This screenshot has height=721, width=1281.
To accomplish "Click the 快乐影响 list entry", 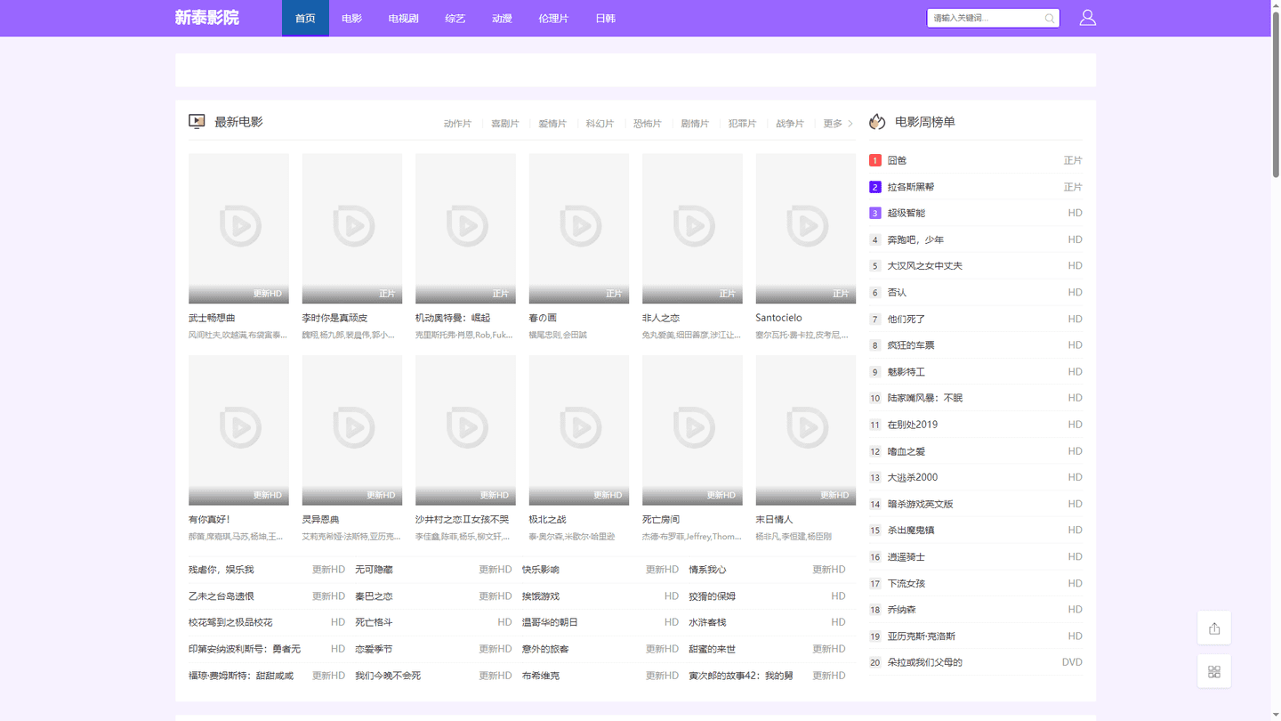I will (541, 570).
